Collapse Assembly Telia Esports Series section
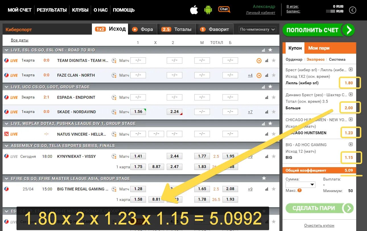This screenshot has height=231, width=367. point(7,146)
